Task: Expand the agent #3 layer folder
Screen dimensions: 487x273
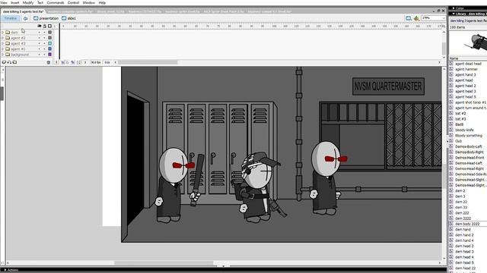Action: tap(3, 43)
